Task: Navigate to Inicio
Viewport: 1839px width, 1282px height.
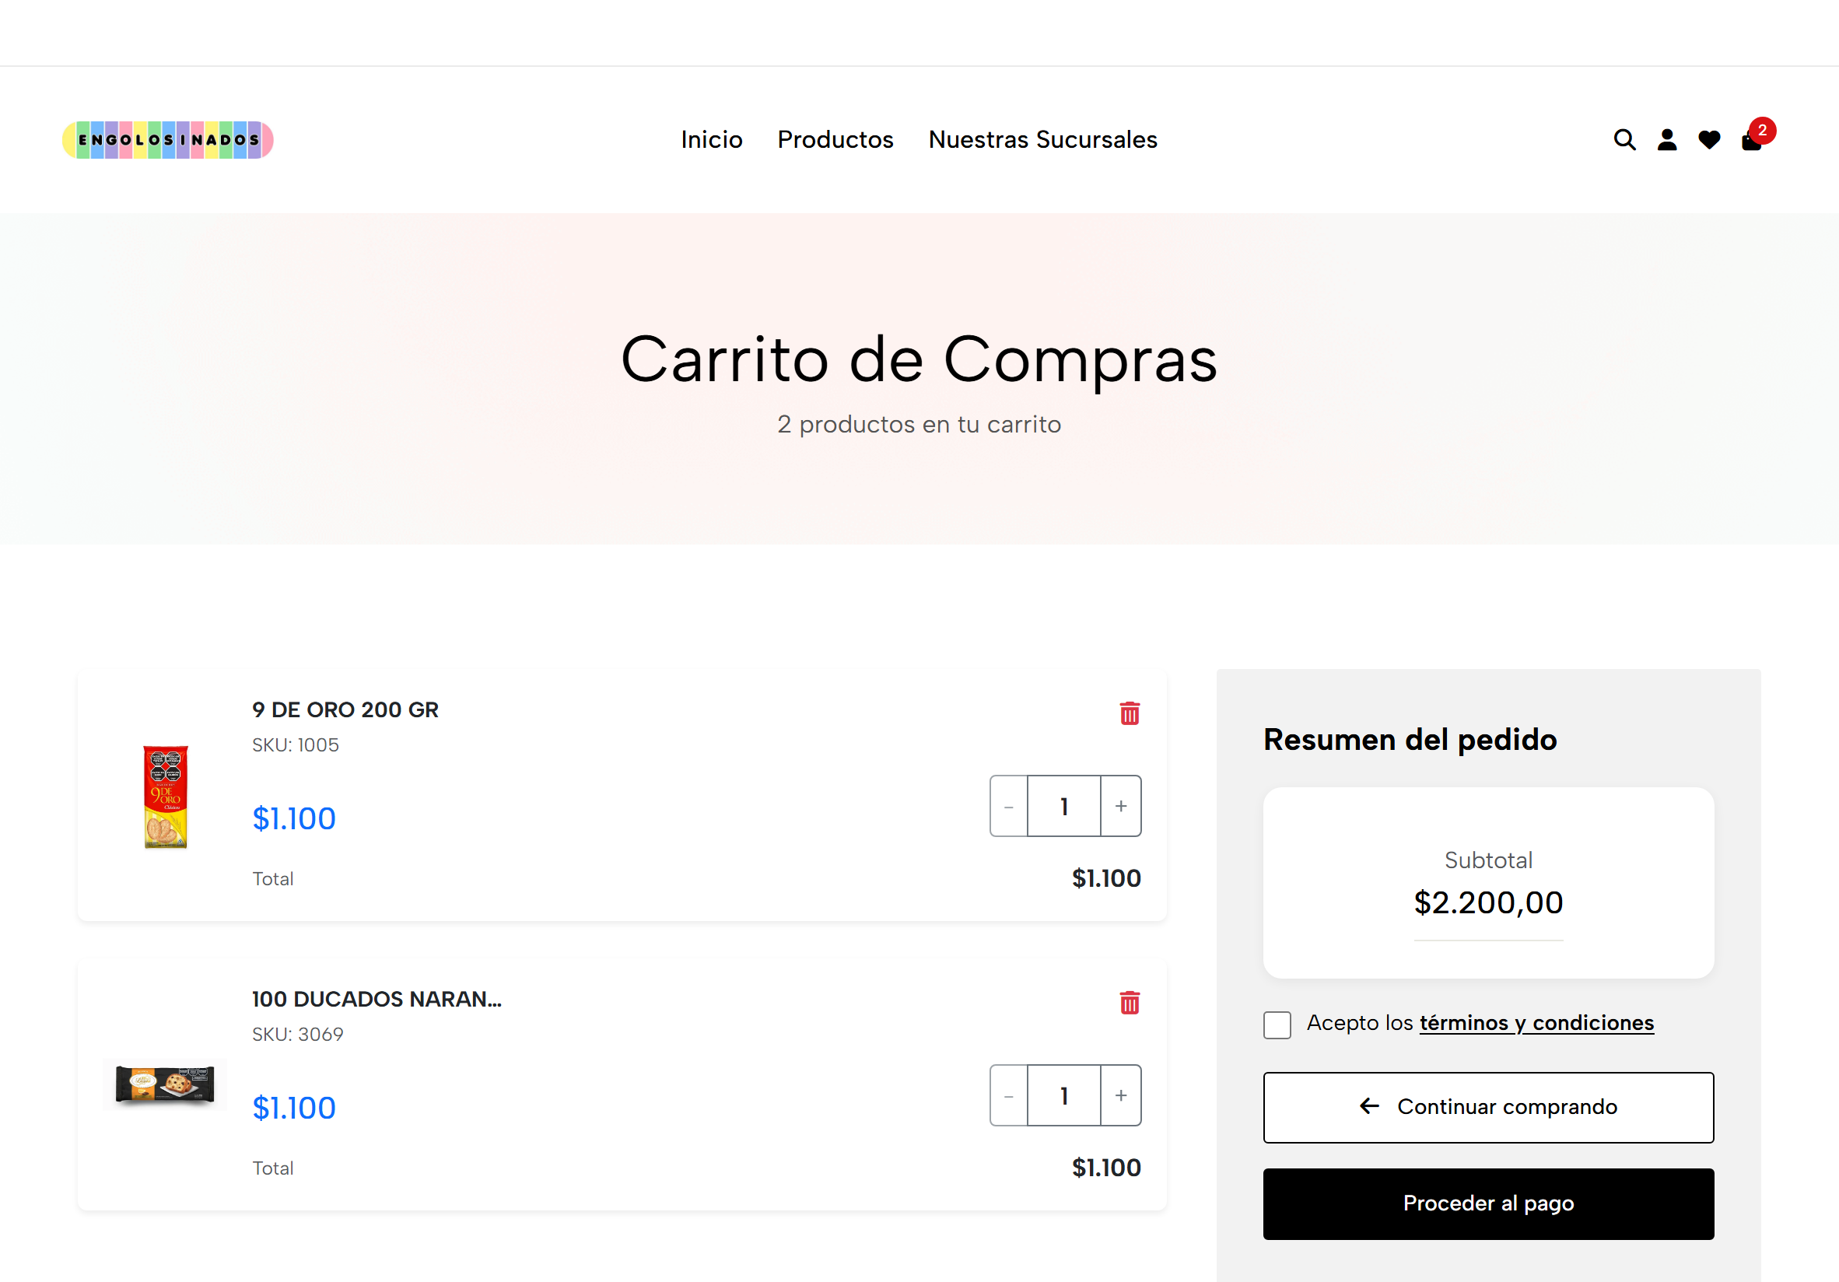Action: 711,139
